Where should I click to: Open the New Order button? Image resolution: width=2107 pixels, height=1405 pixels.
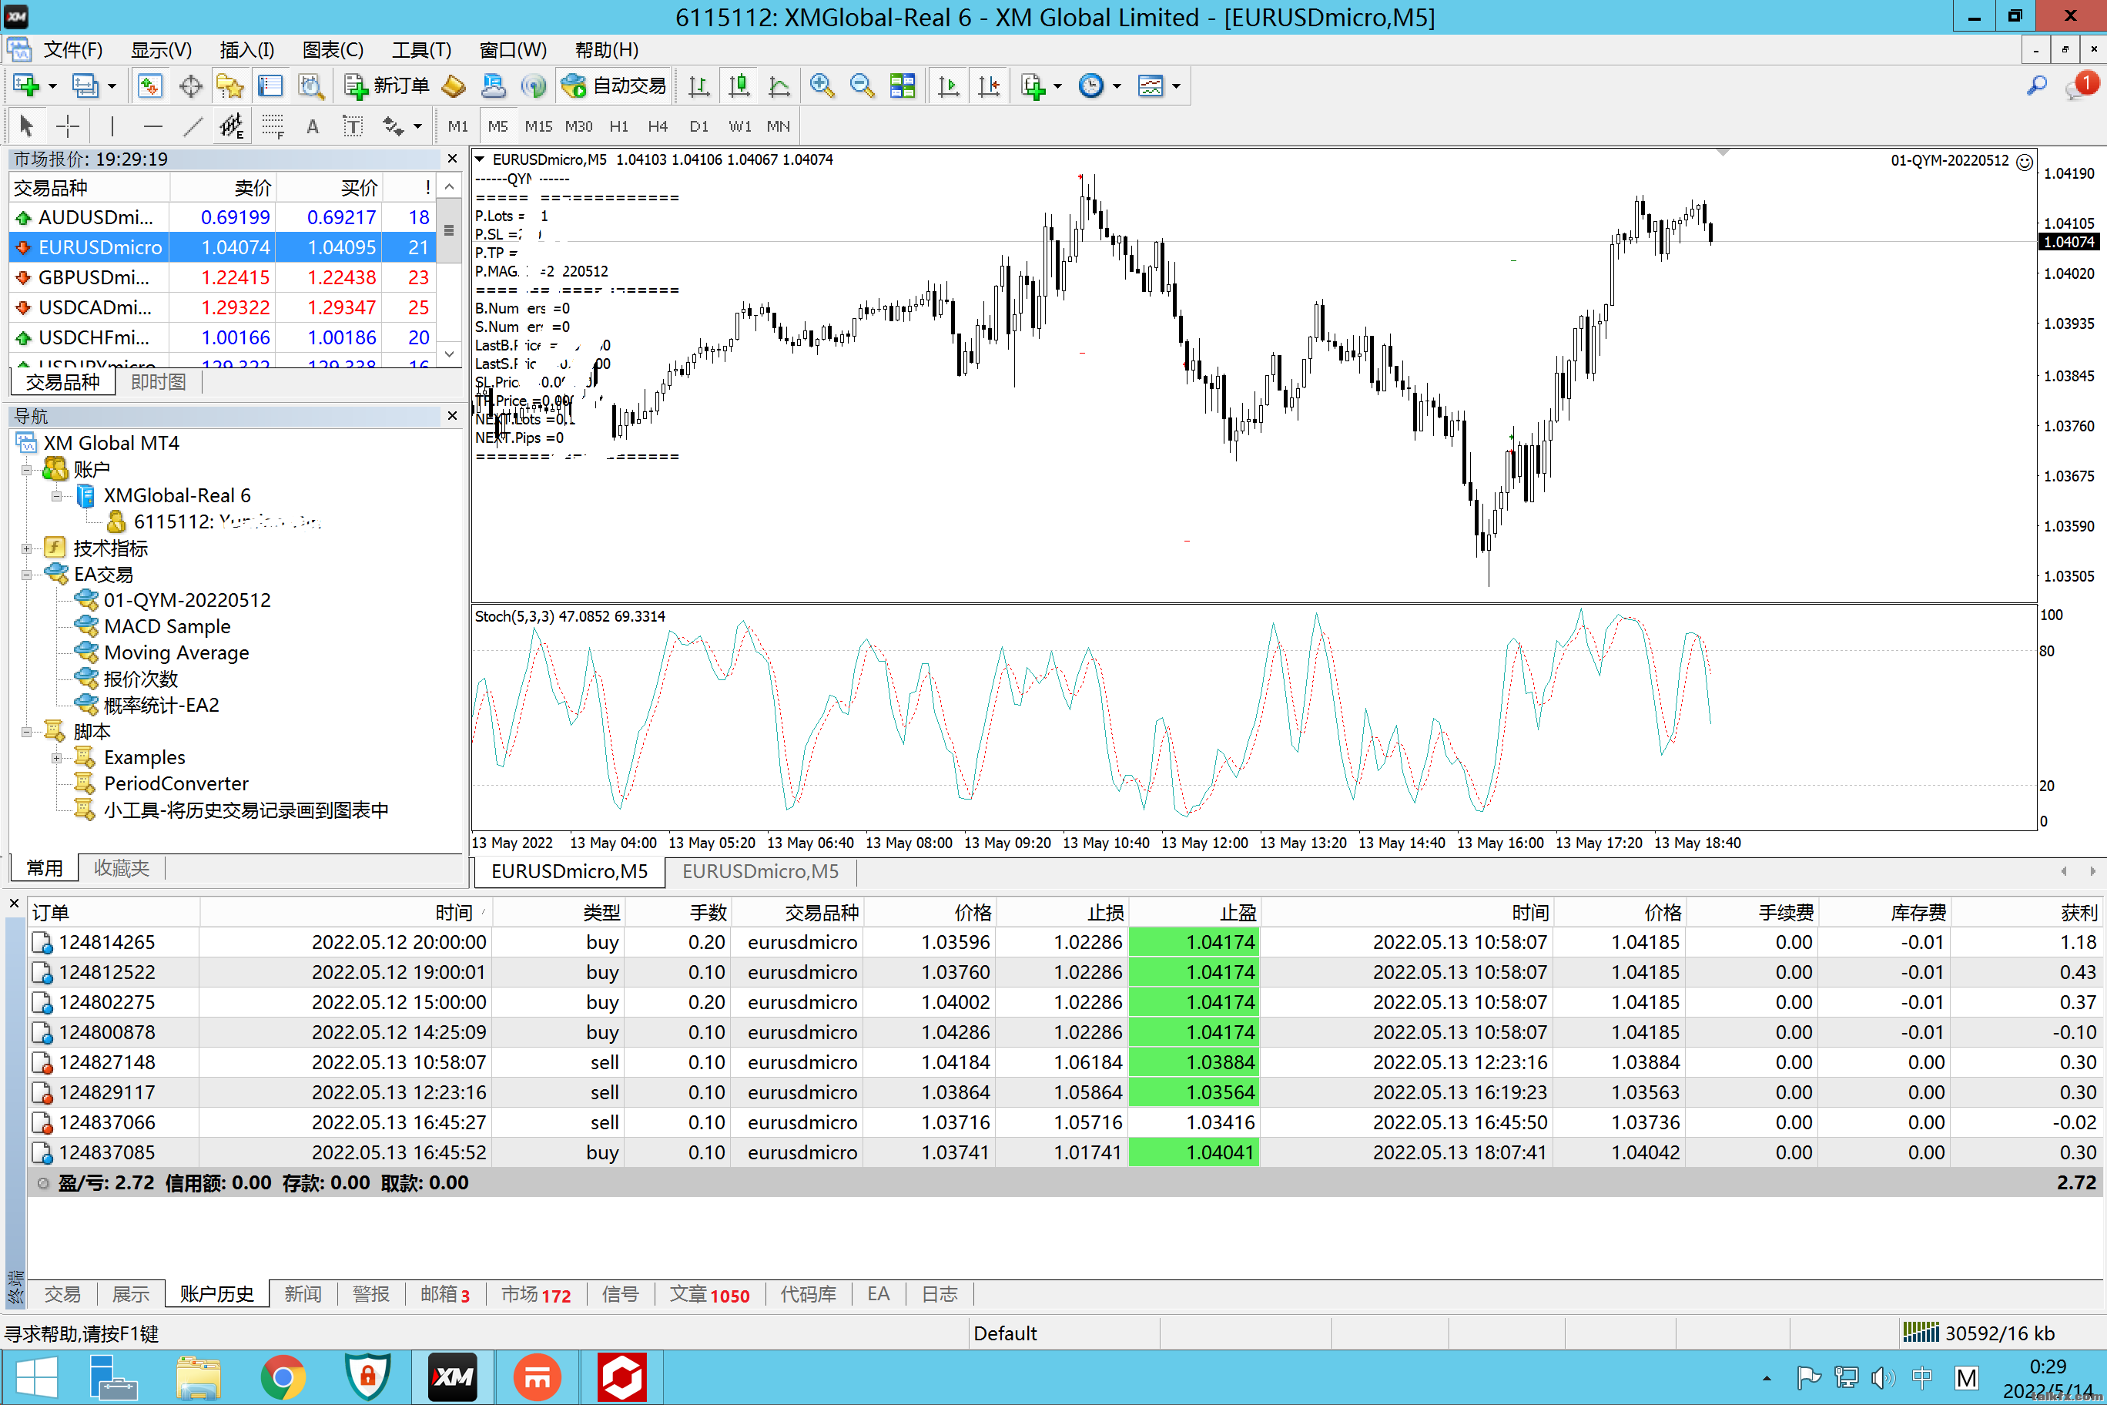[387, 86]
